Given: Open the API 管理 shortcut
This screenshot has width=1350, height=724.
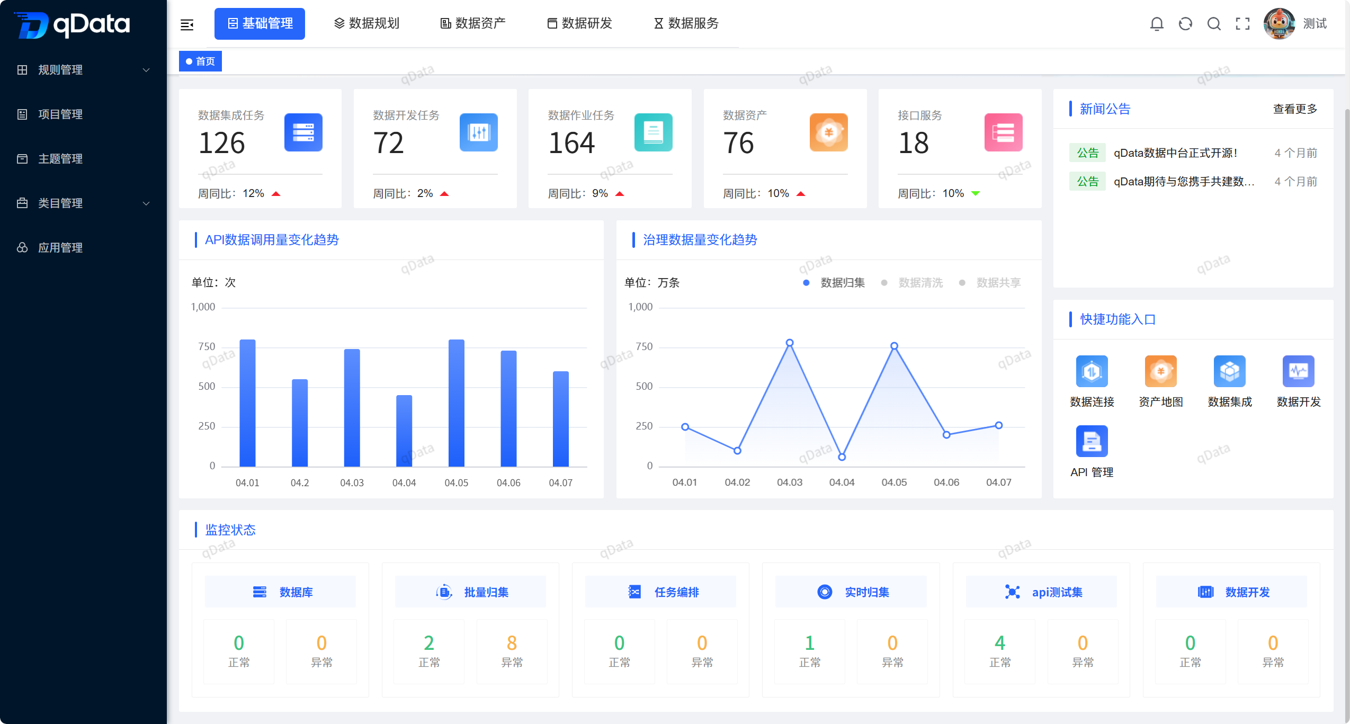Looking at the screenshot, I should (x=1092, y=451).
